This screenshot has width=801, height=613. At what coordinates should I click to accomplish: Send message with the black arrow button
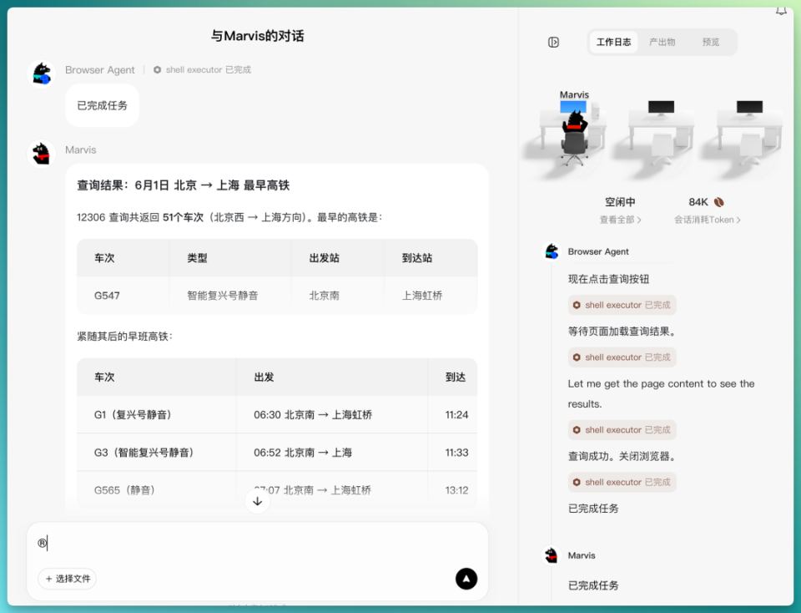pos(466,579)
